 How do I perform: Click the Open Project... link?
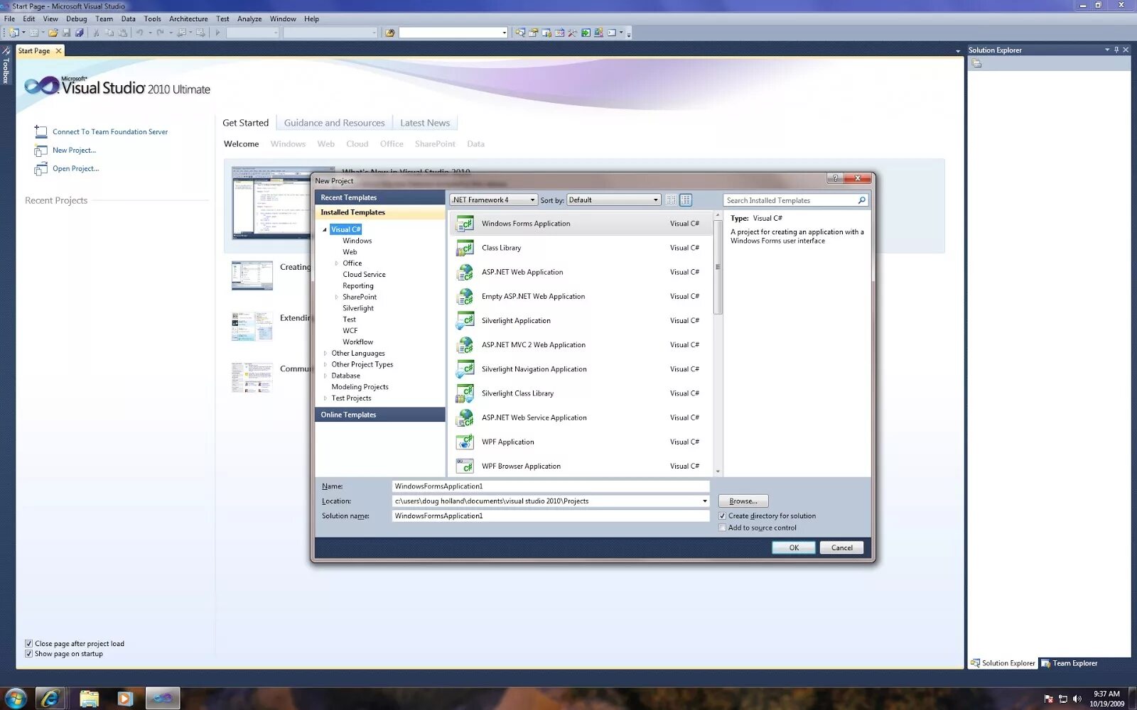coord(76,169)
